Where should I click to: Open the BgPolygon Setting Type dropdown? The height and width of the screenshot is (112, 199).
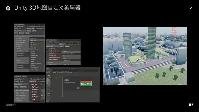click(x=30, y=29)
